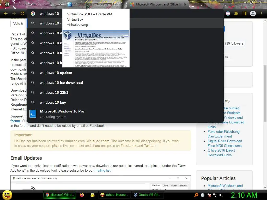Screen dimensions: 267x200
Task: Open the flag with red X tray icon
Action: pos(209,195)
